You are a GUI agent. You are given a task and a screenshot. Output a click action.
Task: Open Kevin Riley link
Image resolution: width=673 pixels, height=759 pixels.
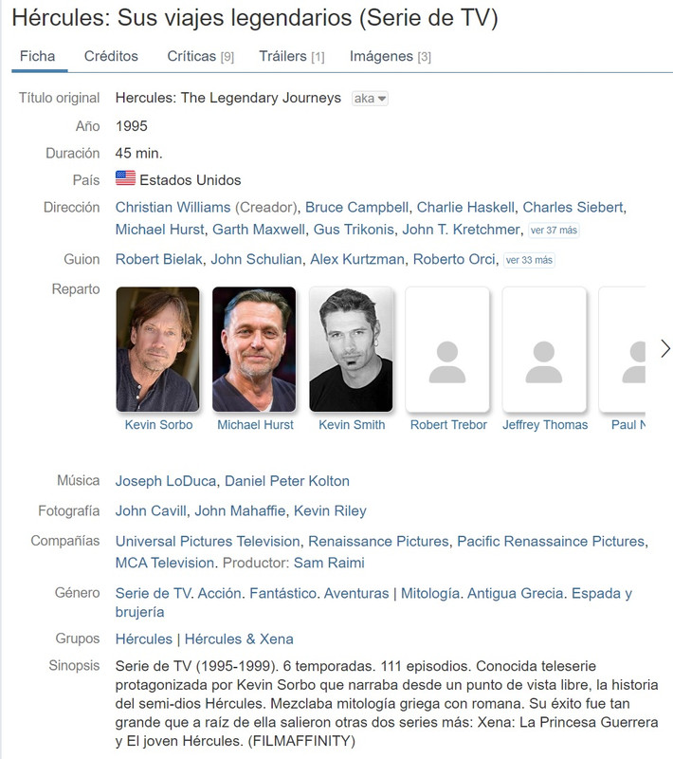[330, 511]
